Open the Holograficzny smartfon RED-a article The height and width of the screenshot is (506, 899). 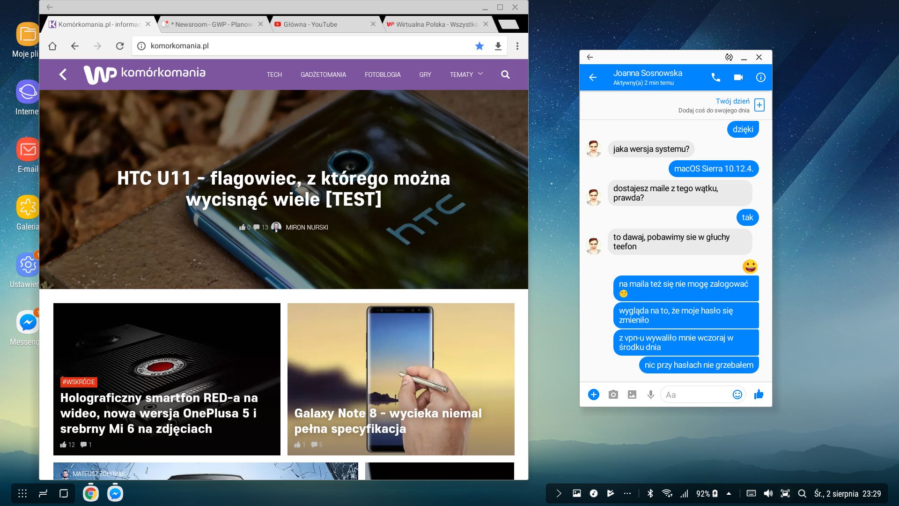(159, 413)
